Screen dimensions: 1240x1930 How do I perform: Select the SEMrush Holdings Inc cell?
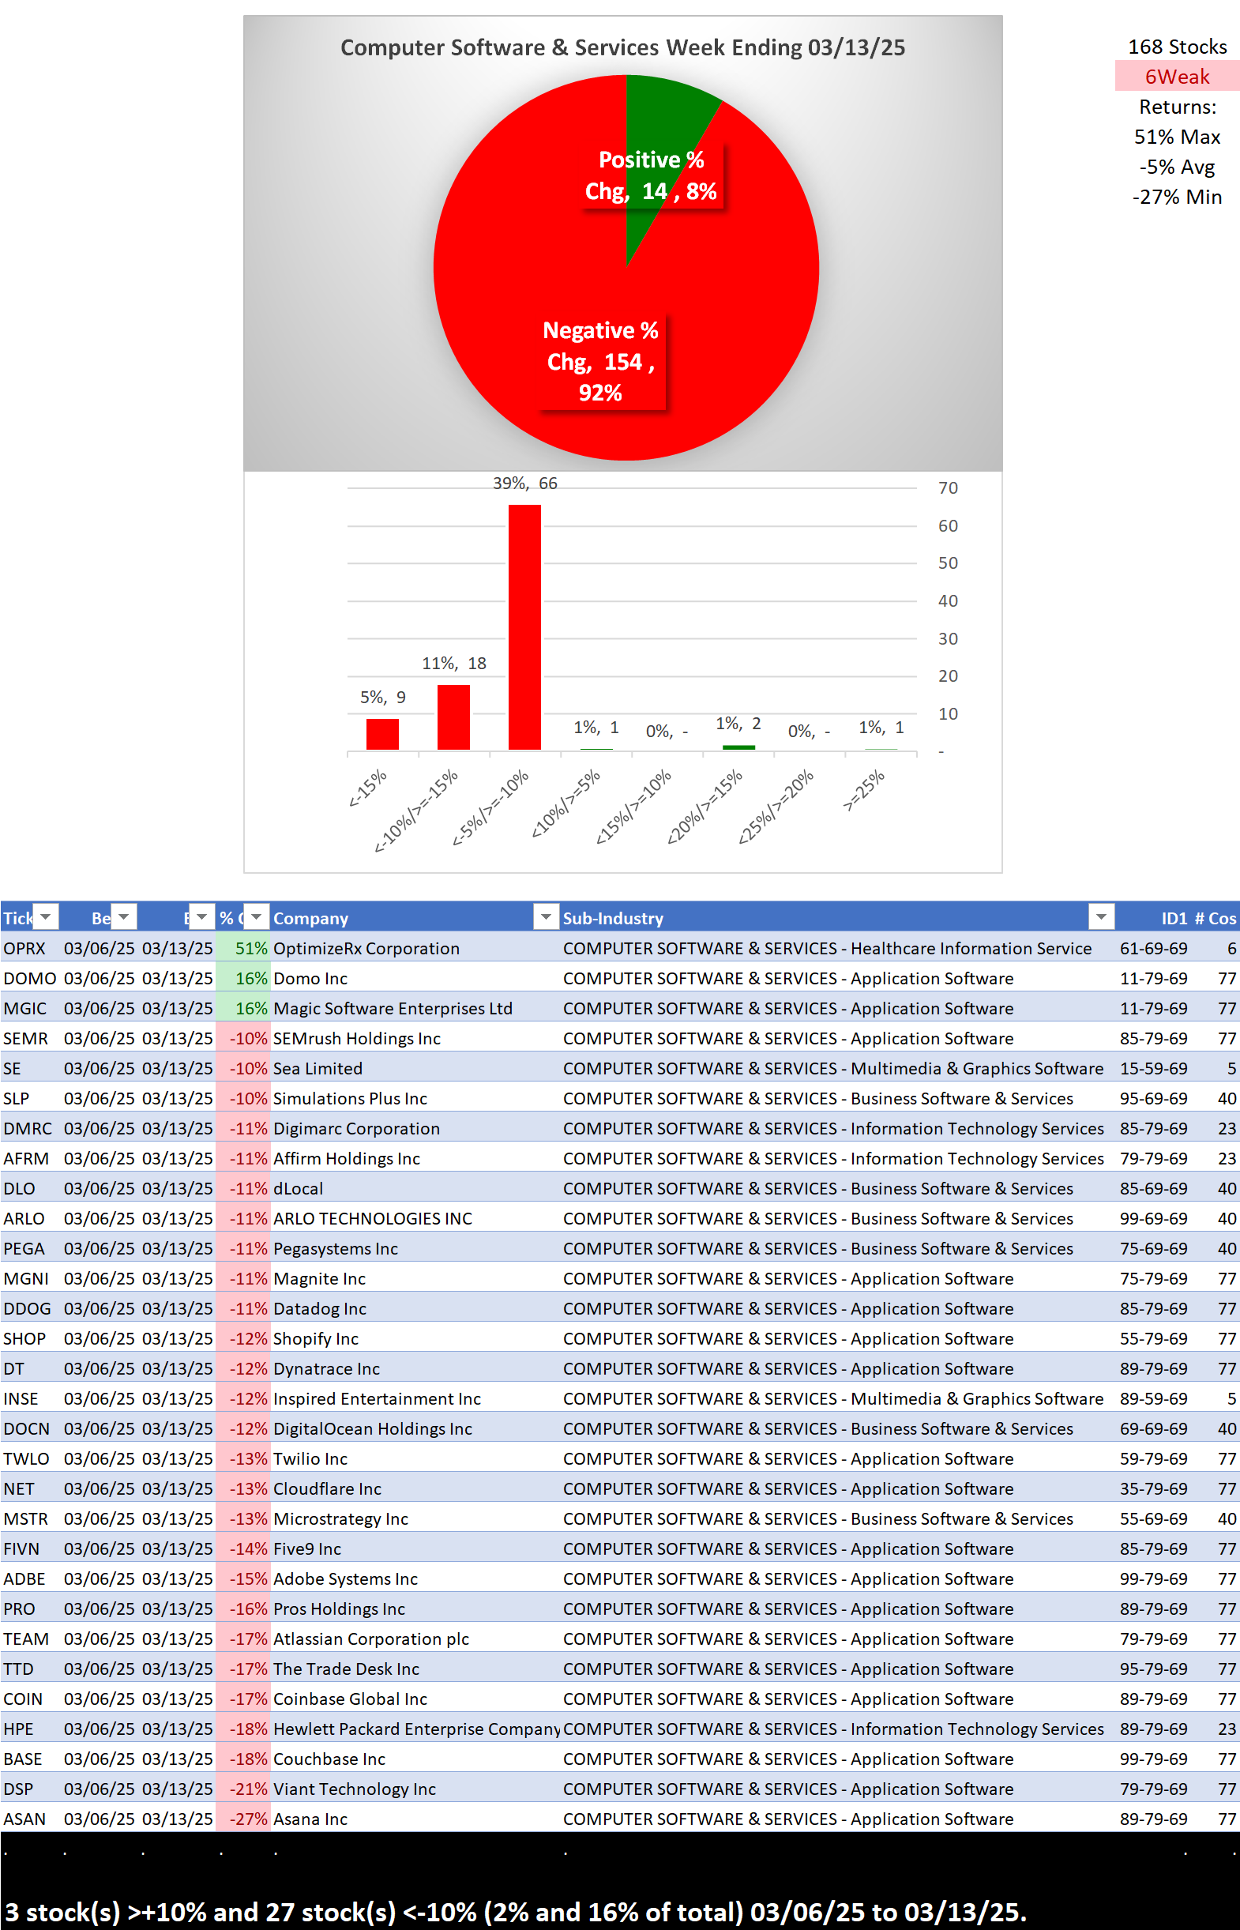[x=415, y=1038]
